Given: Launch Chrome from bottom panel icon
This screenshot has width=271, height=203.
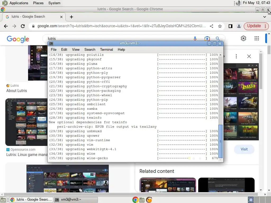Looking at the screenshot, I should pos(135,200).
